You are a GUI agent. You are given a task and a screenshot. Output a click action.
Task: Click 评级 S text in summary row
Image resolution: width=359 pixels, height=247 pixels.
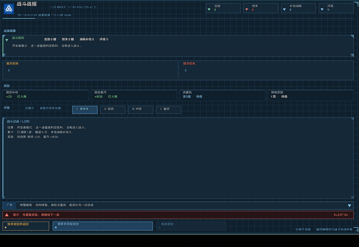point(104,39)
